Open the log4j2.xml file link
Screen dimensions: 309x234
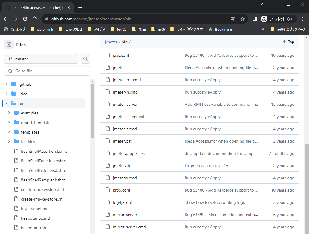click(122, 202)
